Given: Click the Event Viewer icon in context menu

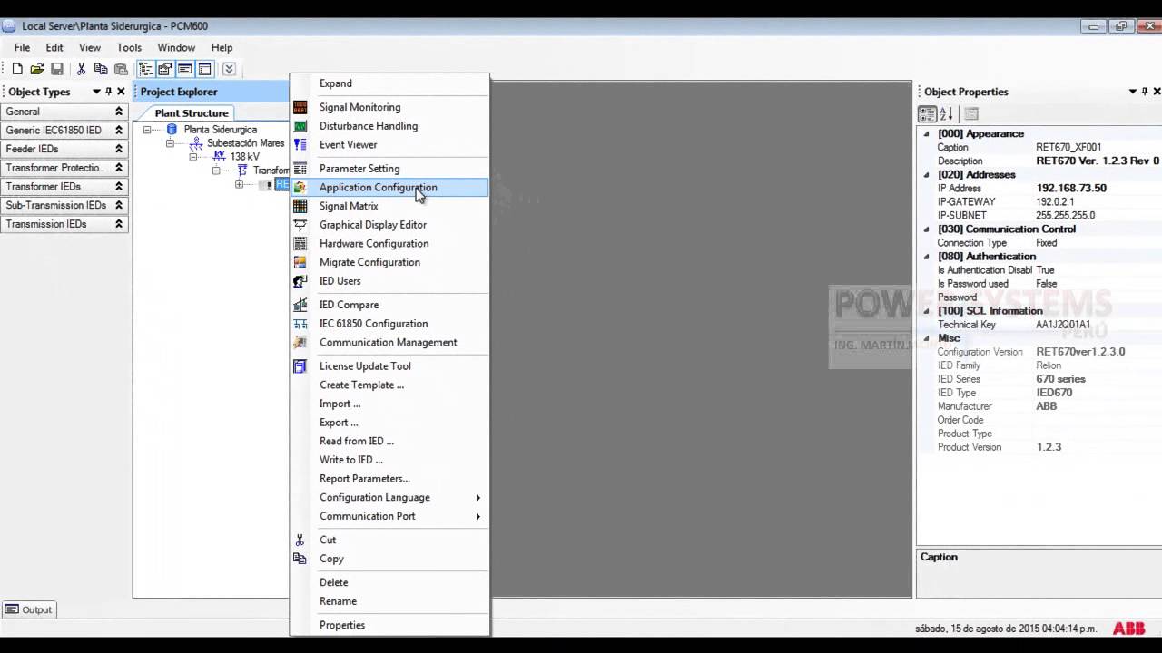Looking at the screenshot, I should [x=300, y=145].
